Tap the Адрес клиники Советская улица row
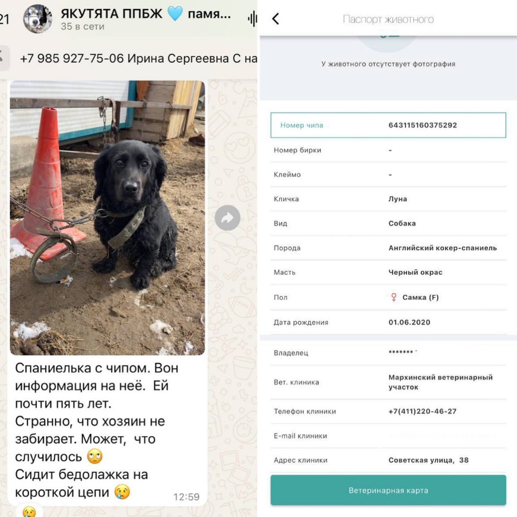This screenshot has width=517, height=517. [x=388, y=460]
